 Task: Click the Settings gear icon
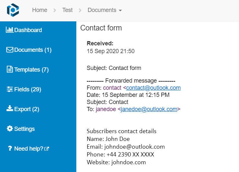click(x=10, y=129)
